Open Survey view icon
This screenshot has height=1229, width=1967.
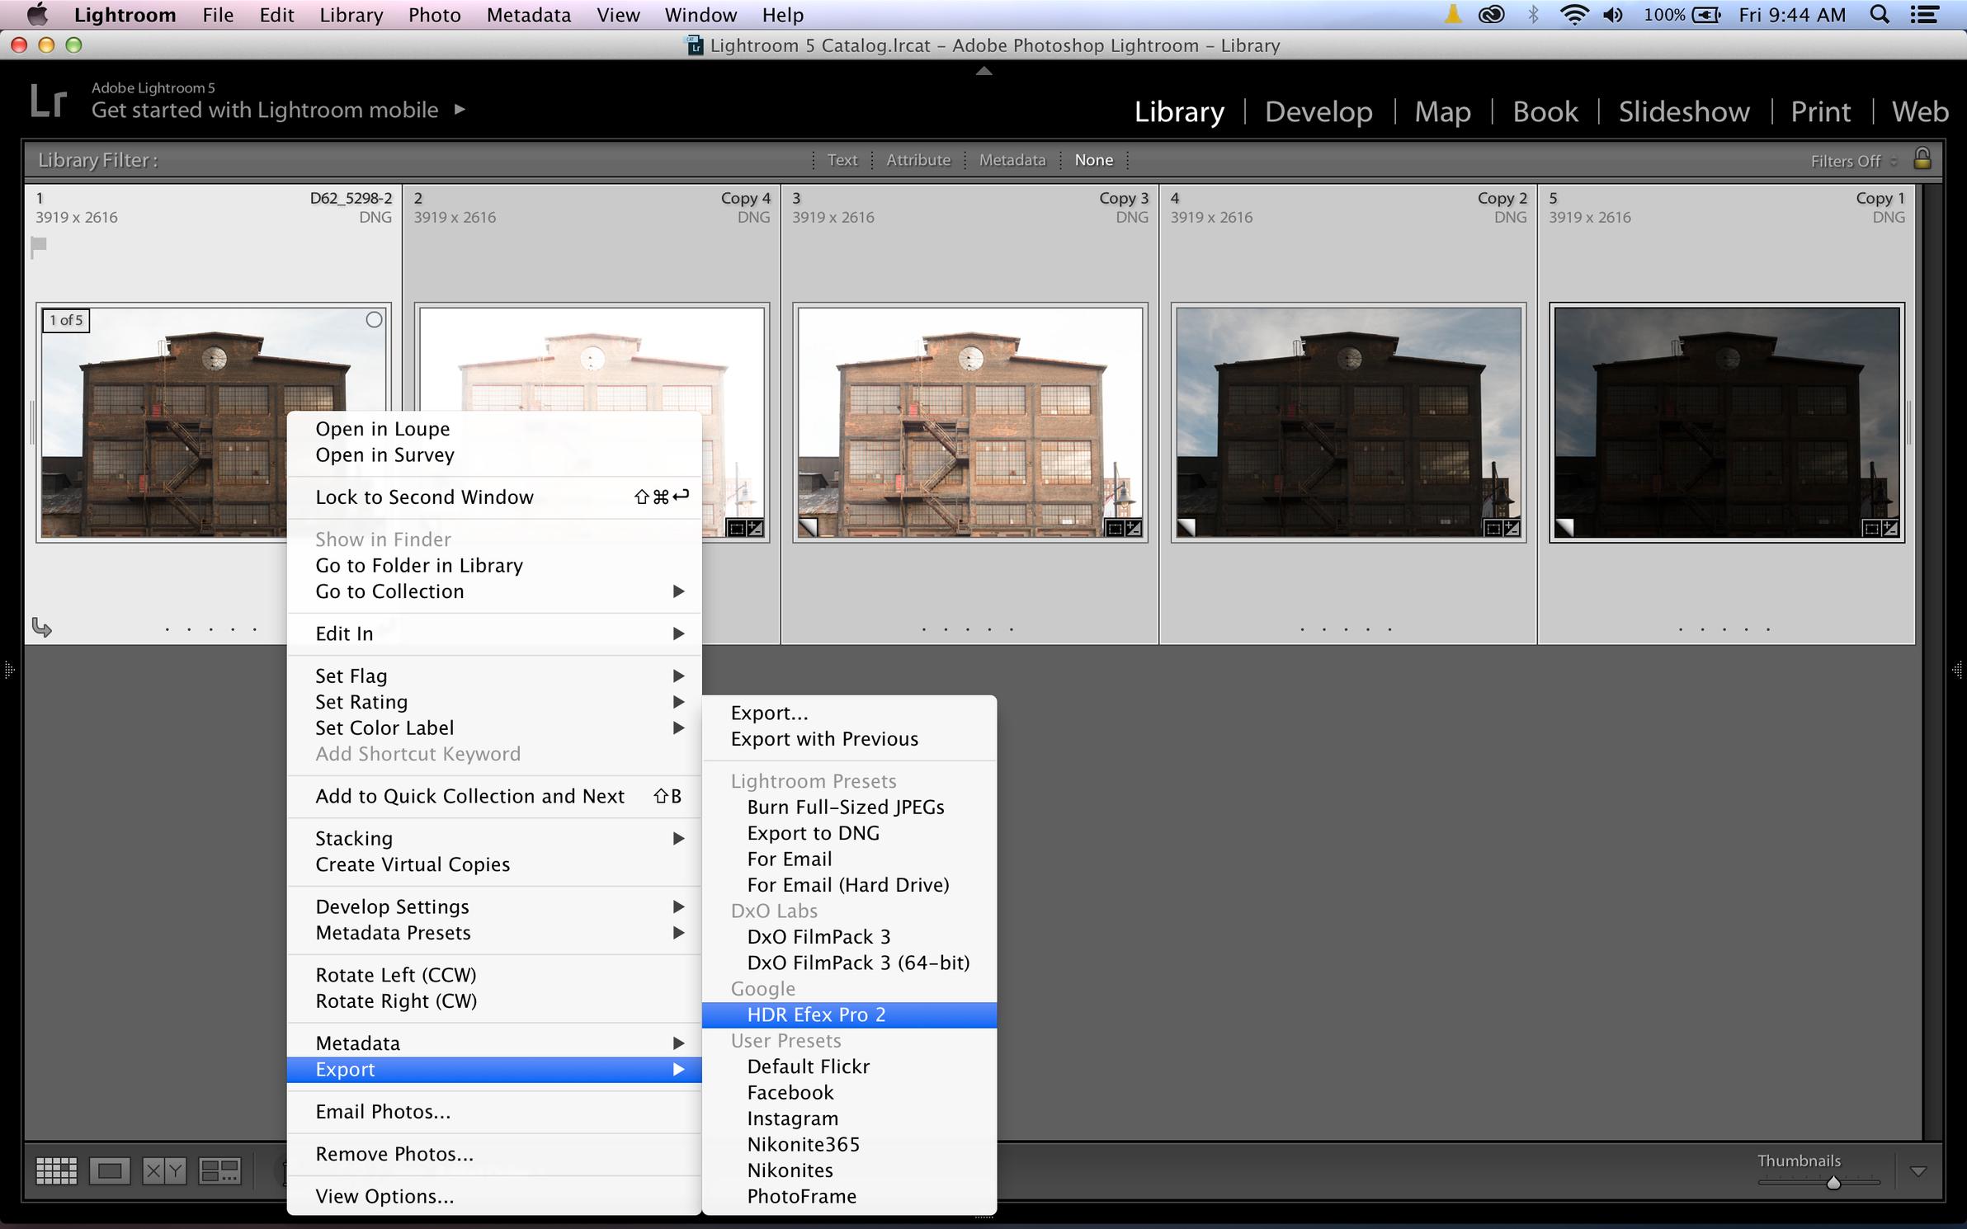point(219,1170)
